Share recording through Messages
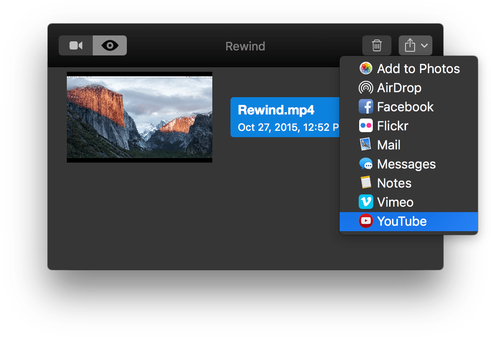 (x=409, y=164)
